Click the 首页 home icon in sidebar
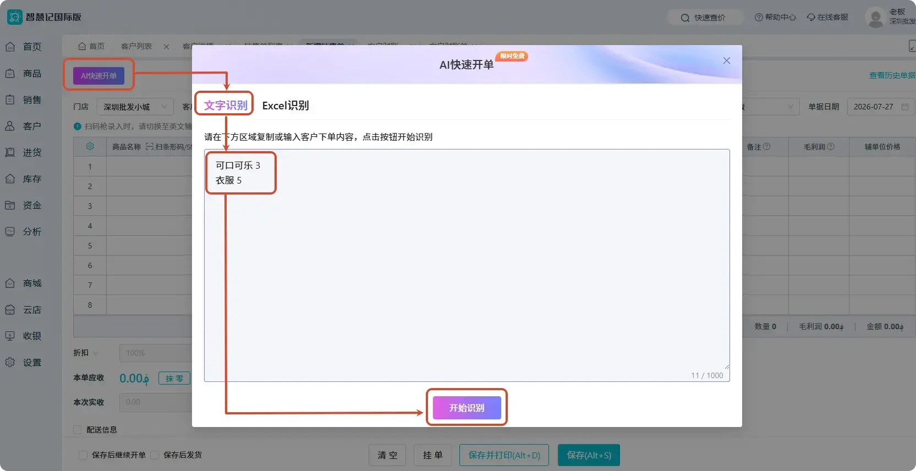This screenshot has width=916, height=471. (10, 47)
